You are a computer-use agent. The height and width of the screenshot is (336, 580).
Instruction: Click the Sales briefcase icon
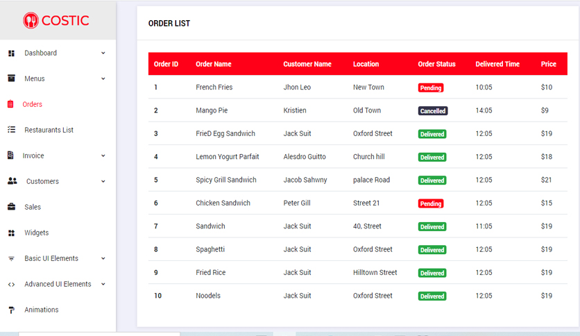coord(12,207)
